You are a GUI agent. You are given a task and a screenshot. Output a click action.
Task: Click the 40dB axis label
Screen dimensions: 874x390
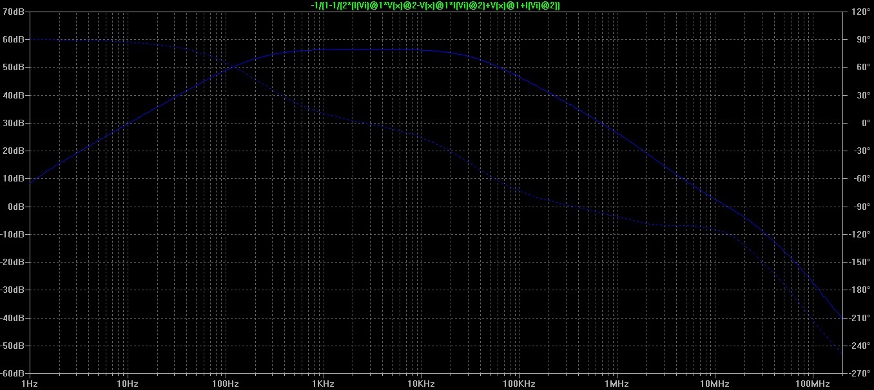[14, 95]
